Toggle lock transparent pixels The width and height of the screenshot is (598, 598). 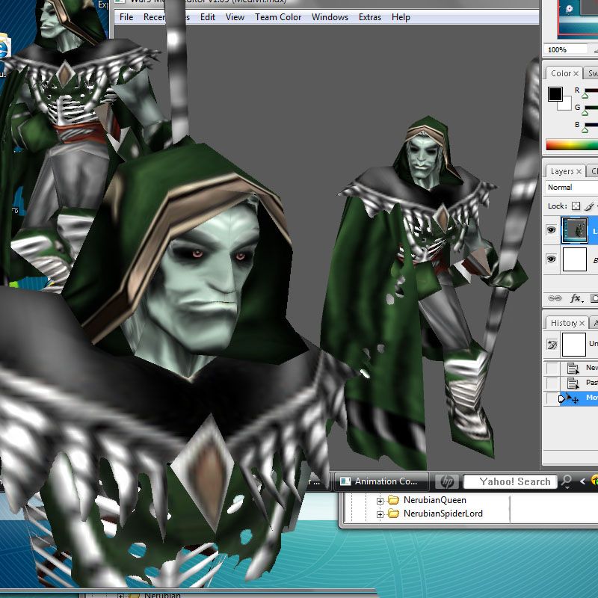point(576,206)
